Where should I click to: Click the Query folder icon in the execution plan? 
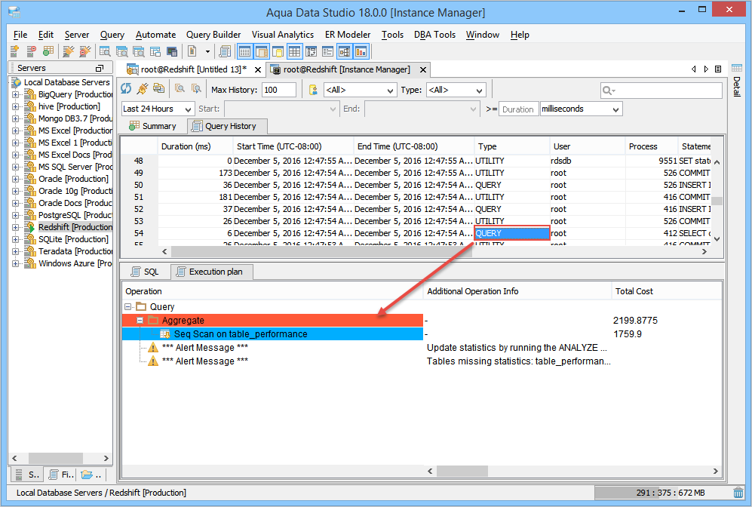click(141, 306)
